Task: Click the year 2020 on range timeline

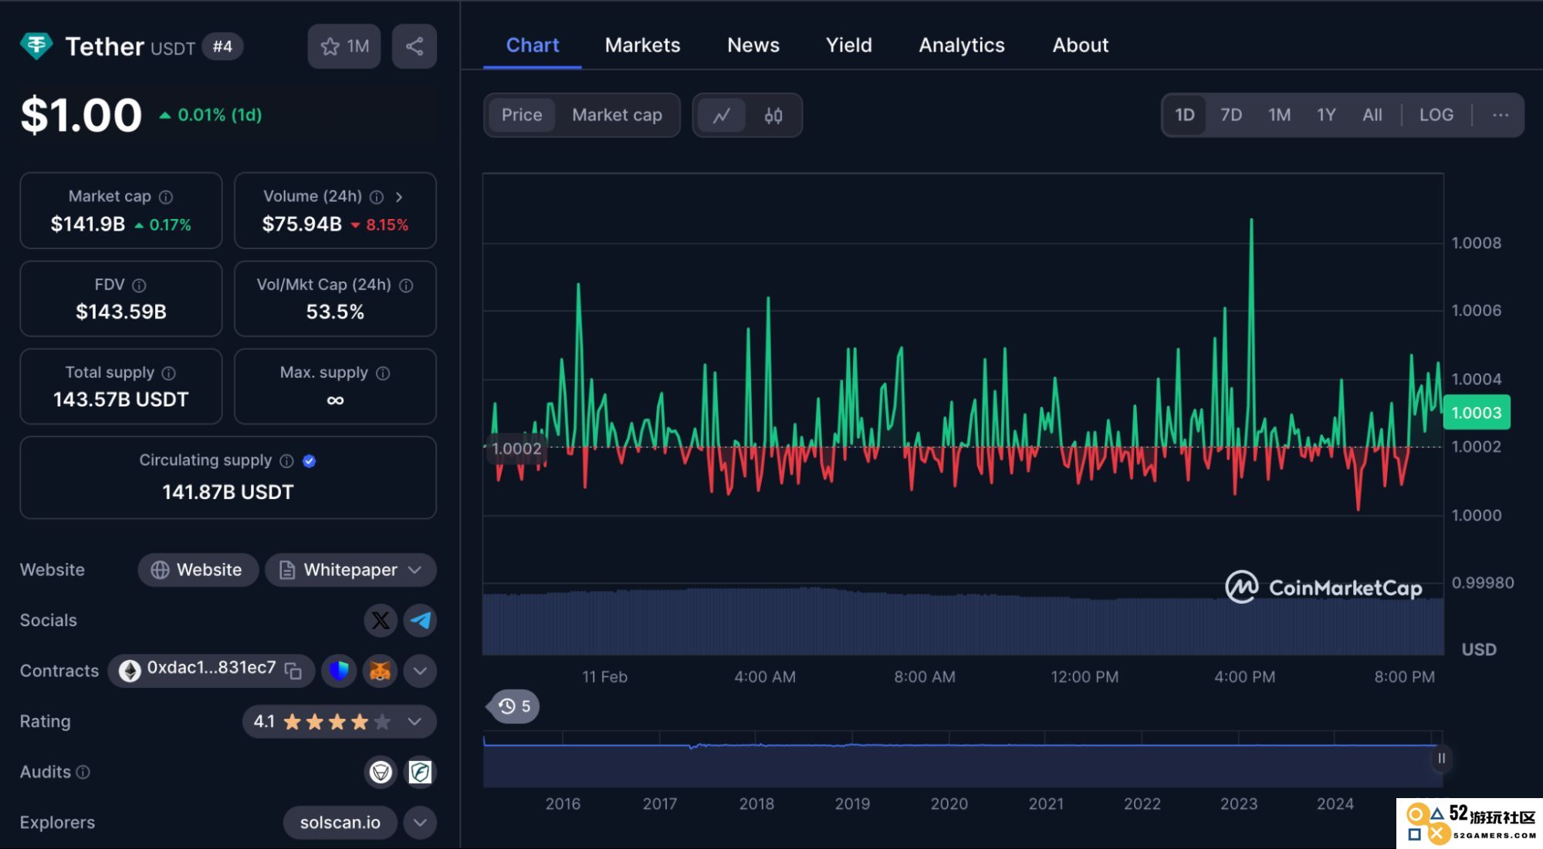Action: click(949, 804)
